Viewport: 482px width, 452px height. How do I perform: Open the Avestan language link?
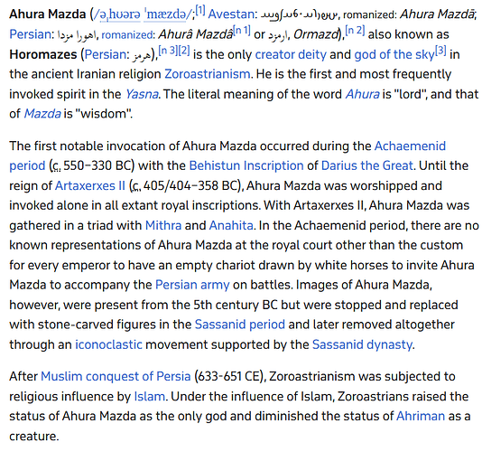[231, 14]
